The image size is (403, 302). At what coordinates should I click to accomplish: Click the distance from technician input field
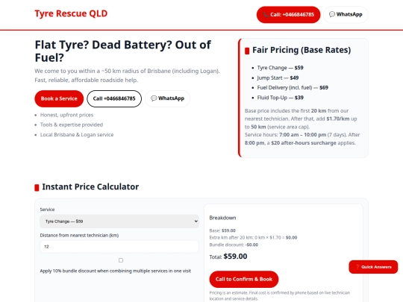(x=119, y=247)
